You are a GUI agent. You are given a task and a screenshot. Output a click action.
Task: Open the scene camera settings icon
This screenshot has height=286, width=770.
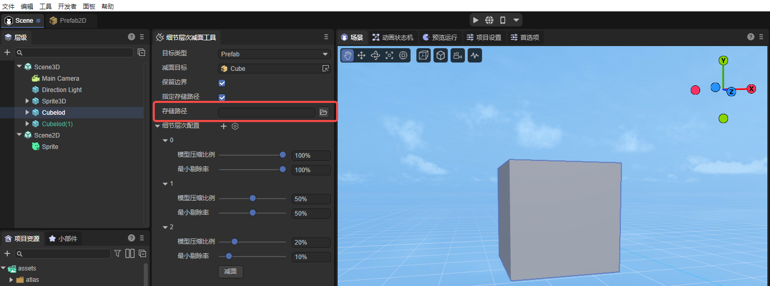pos(457,55)
